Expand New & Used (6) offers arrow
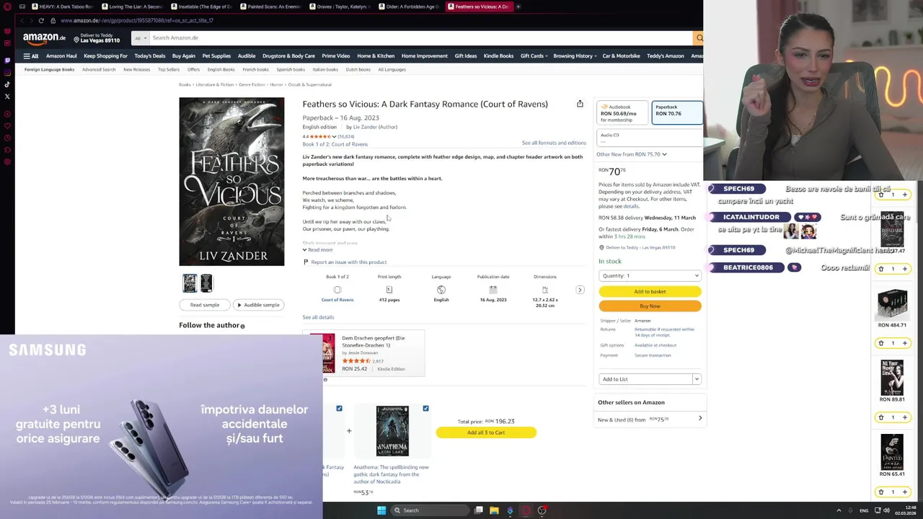This screenshot has height=519, width=923. [x=699, y=419]
